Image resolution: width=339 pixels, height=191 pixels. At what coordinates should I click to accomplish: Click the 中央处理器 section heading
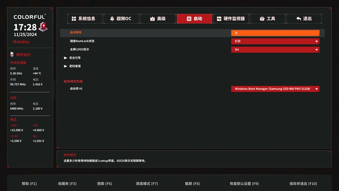click(18, 62)
